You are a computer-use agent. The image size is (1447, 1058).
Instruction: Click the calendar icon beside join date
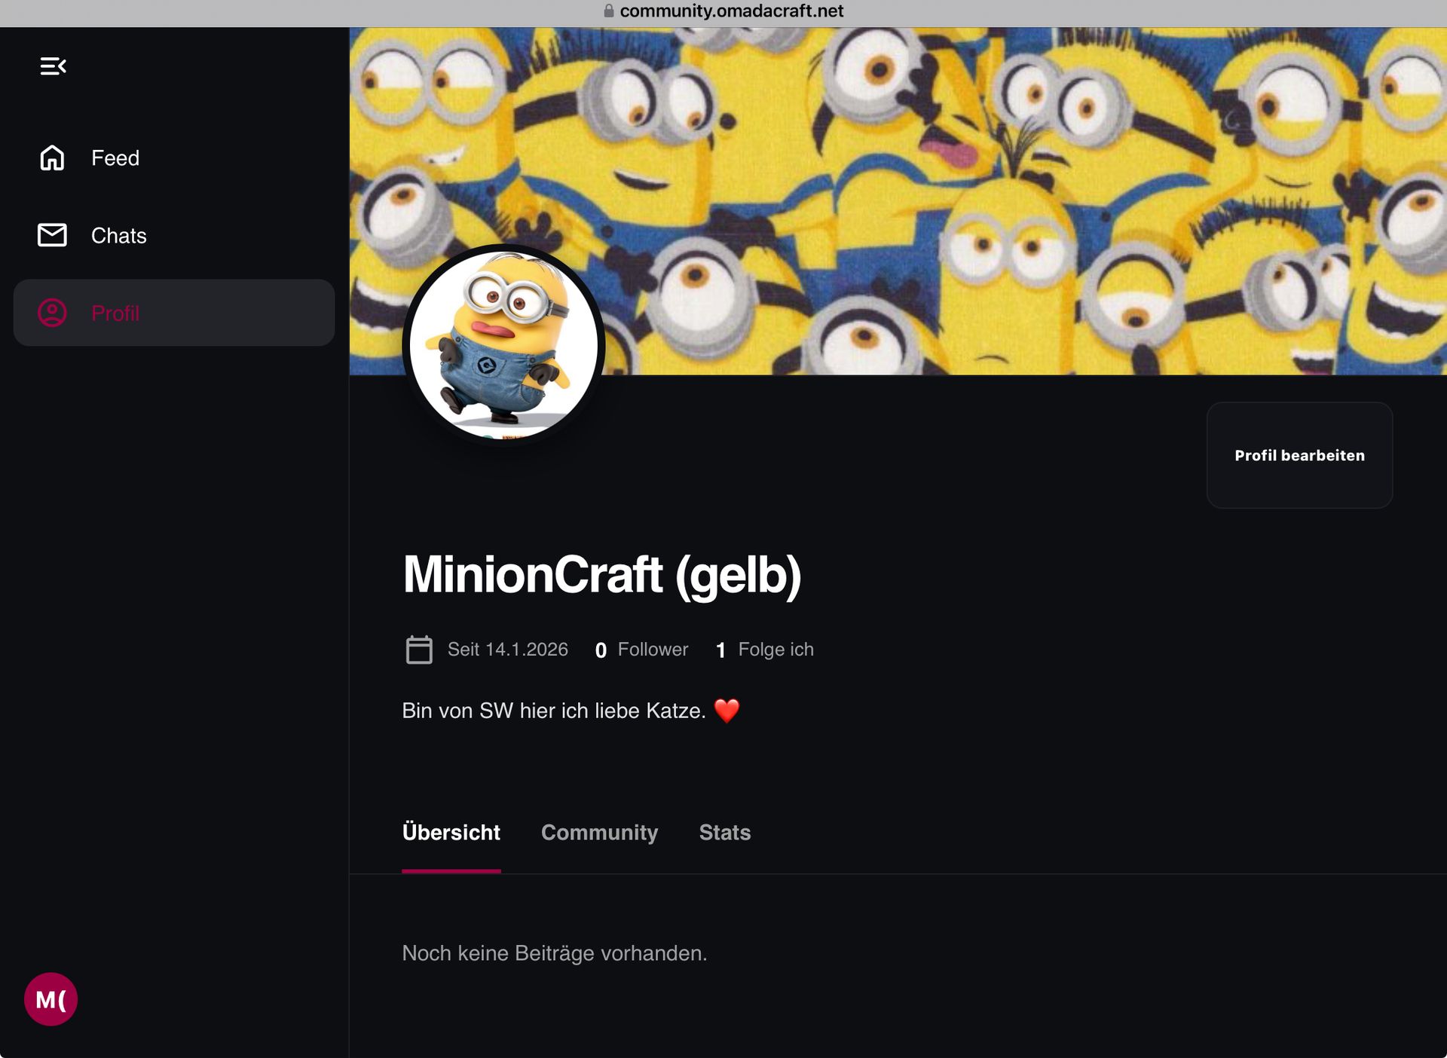point(419,650)
